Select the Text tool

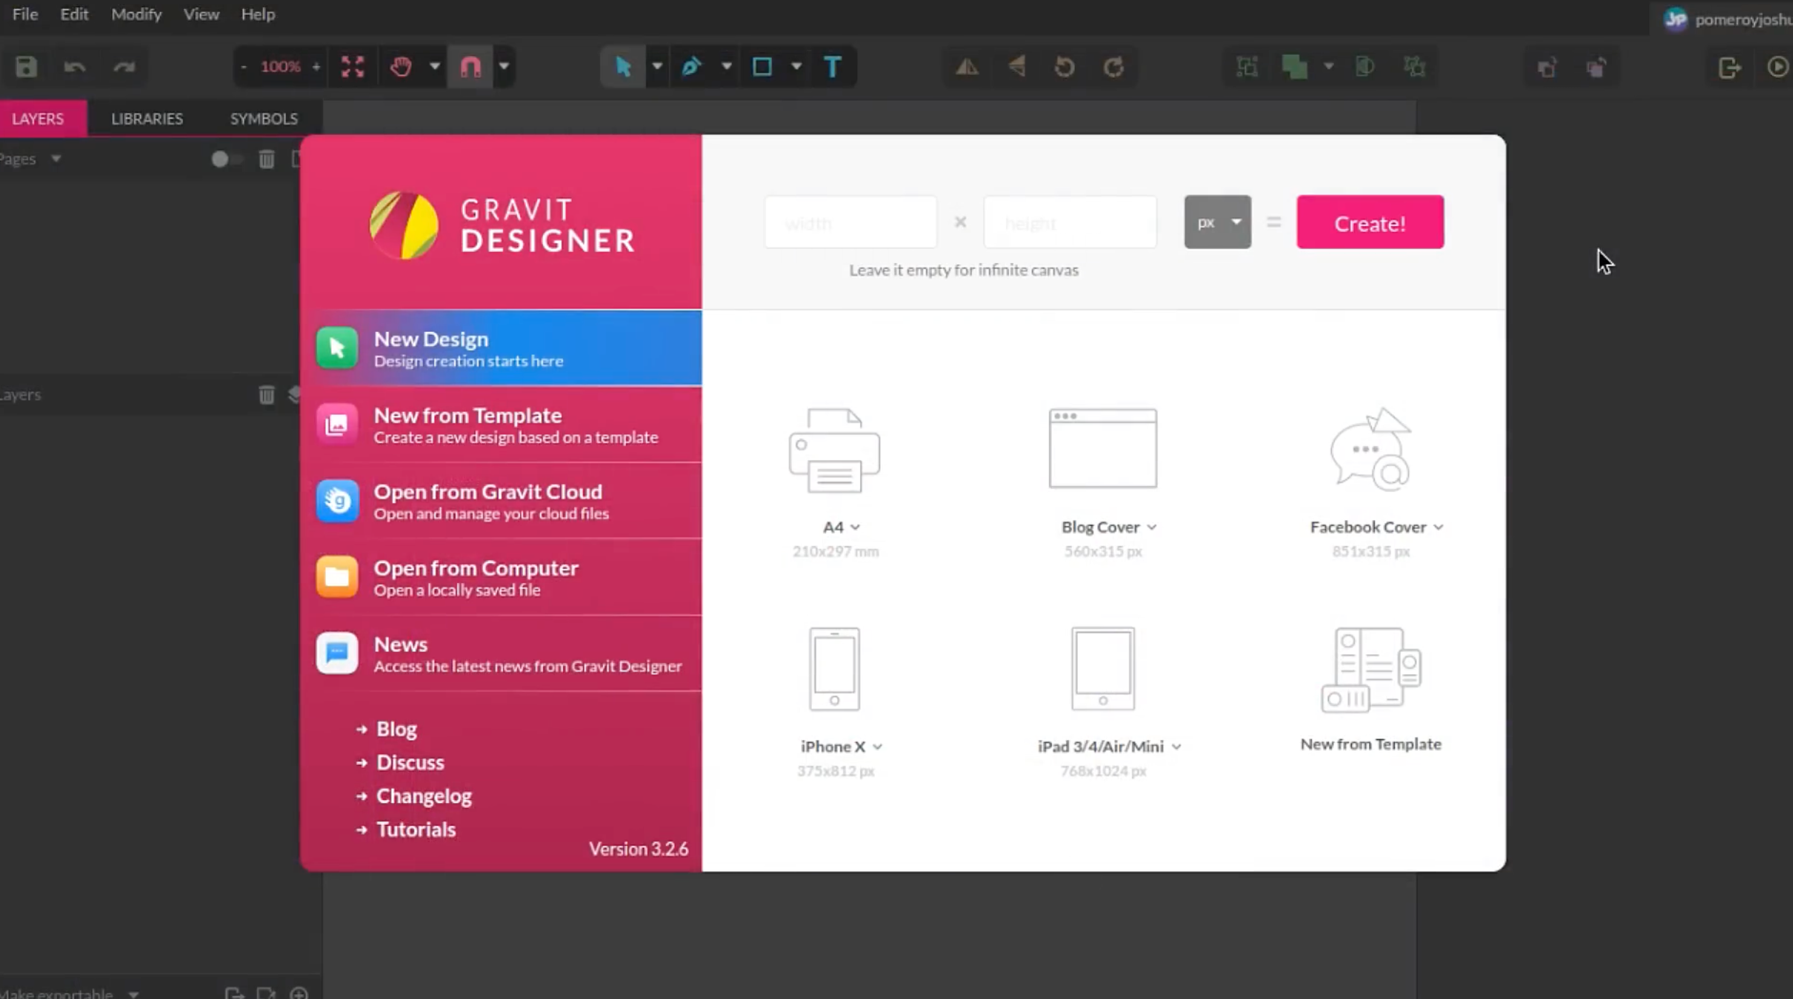[832, 66]
